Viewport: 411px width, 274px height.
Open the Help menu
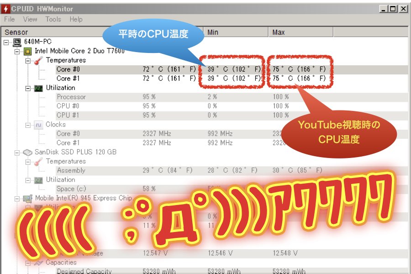[x=76, y=19]
